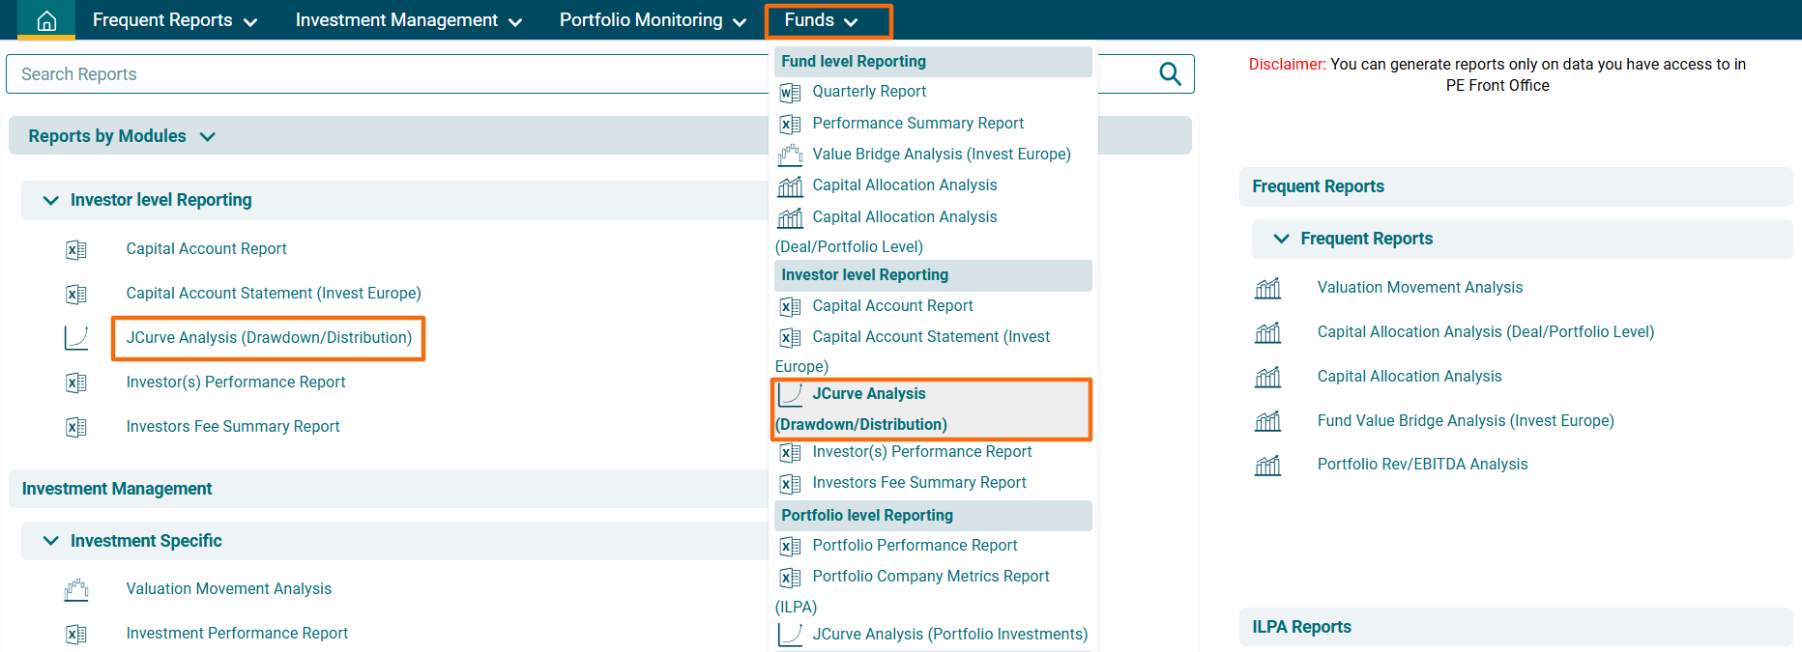Viewport: 1802px width, 652px height.
Task: Click the search magnifier icon
Action: (x=1170, y=74)
